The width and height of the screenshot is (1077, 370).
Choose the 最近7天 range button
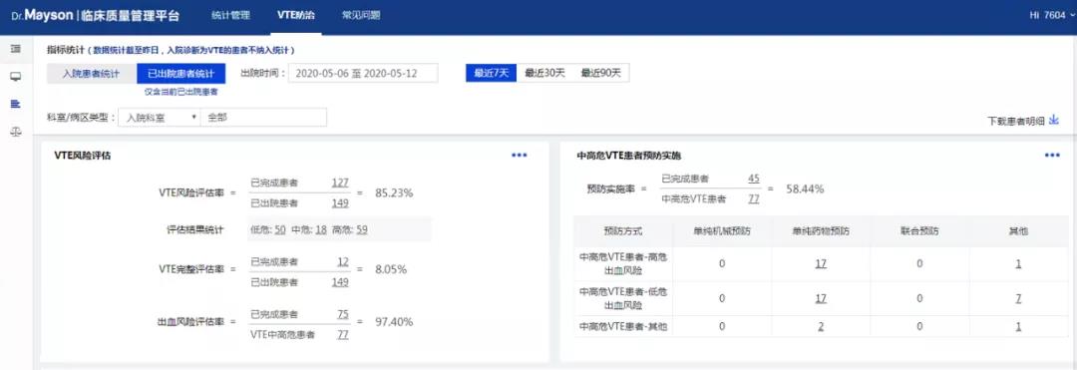click(491, 74)
